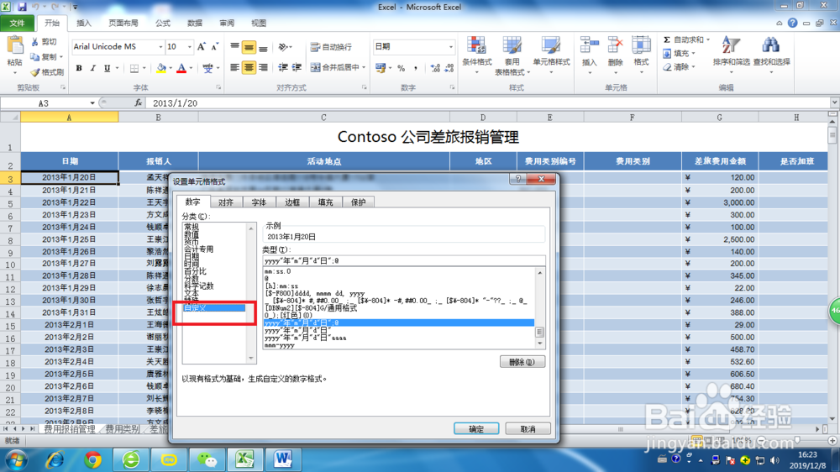Click the 格式 format cells icon in ribbon
This screenshot has width=840, height=472.
tap(641, 46)
